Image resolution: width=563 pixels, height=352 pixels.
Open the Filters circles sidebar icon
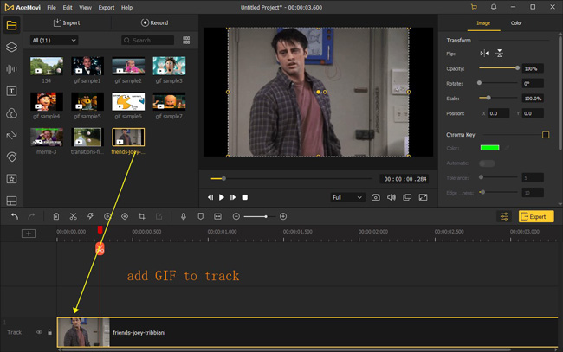point(11,113)
